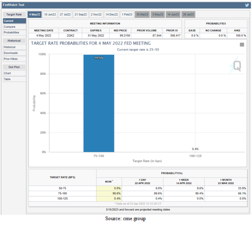Go to the 2 Nov22 meeting tab
The height and width of the screenshot is (225, 252).
[x=97, y=14]
